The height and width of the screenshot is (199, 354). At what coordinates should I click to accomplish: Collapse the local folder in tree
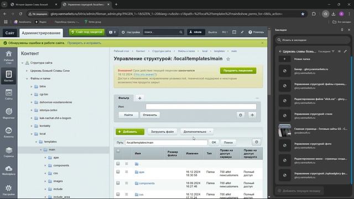32,134
